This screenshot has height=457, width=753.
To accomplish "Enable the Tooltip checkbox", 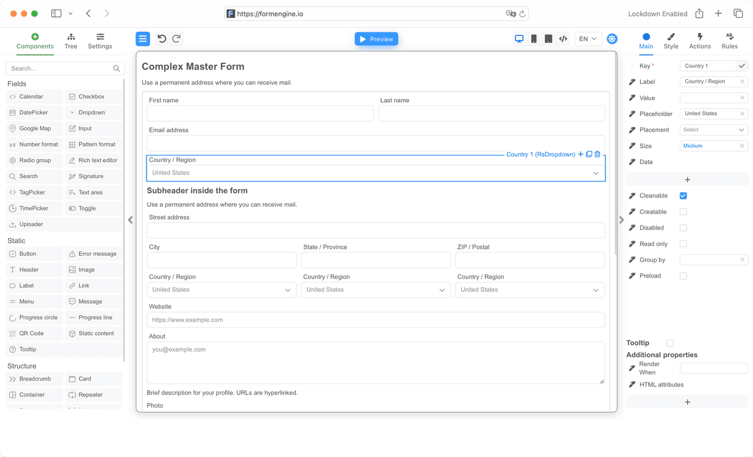I will (x=670, y=343).
